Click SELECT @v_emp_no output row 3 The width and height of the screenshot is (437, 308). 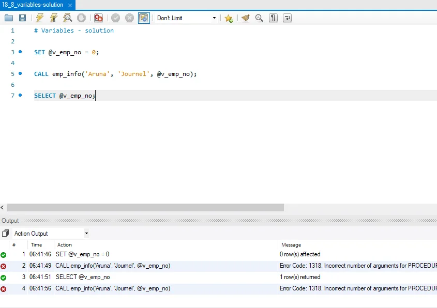pyautogui.click(x=83, y=277)
